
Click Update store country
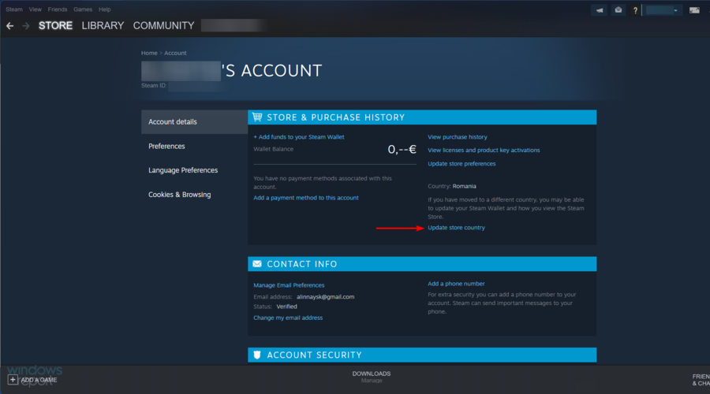point(456,228)
